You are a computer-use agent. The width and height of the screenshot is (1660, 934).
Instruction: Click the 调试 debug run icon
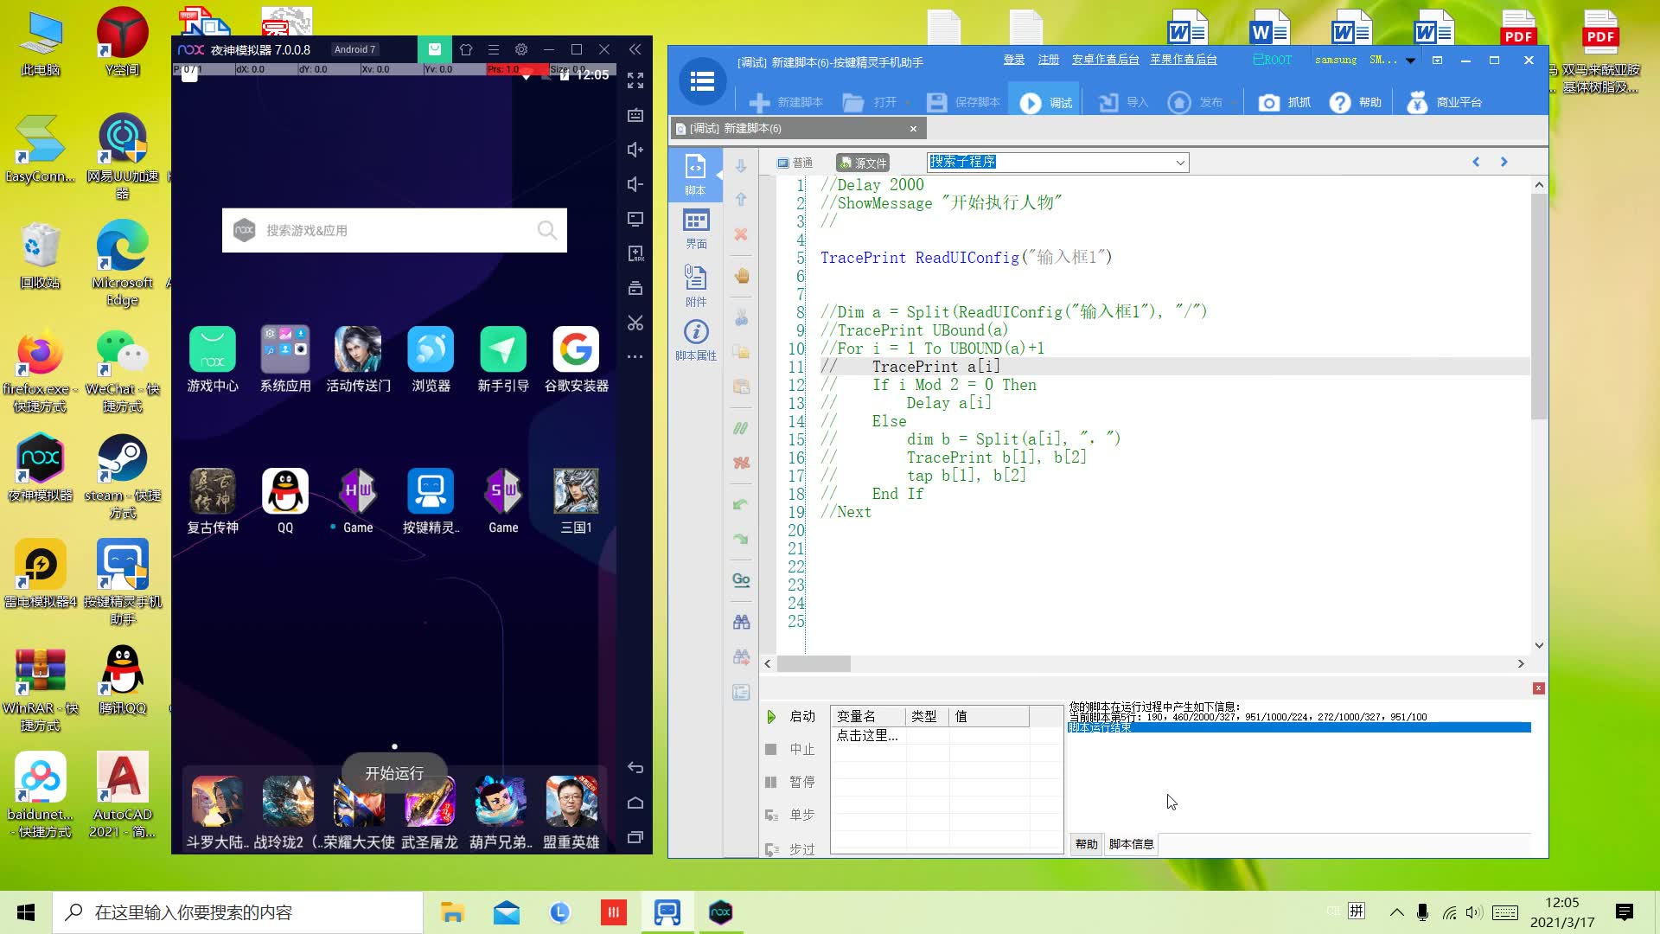coord(1030,103)
